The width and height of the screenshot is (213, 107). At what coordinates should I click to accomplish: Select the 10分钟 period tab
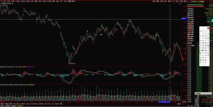click(x=44, y=1)
